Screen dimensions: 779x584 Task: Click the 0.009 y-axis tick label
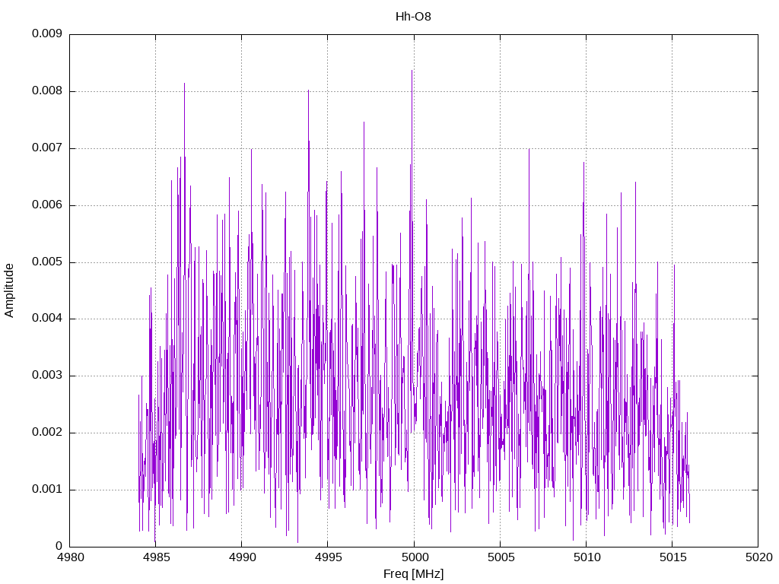(46, 33)
